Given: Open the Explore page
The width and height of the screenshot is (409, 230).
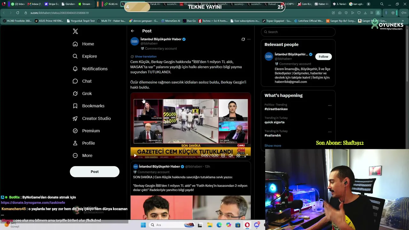Looking at the screenshot, I should tap(85, 56).
